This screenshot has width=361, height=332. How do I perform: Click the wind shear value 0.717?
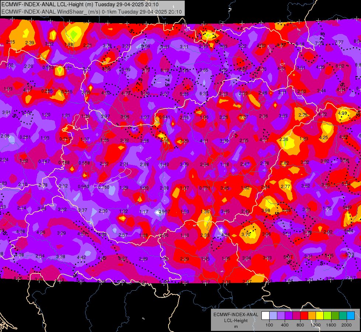(x=65, y=139)
